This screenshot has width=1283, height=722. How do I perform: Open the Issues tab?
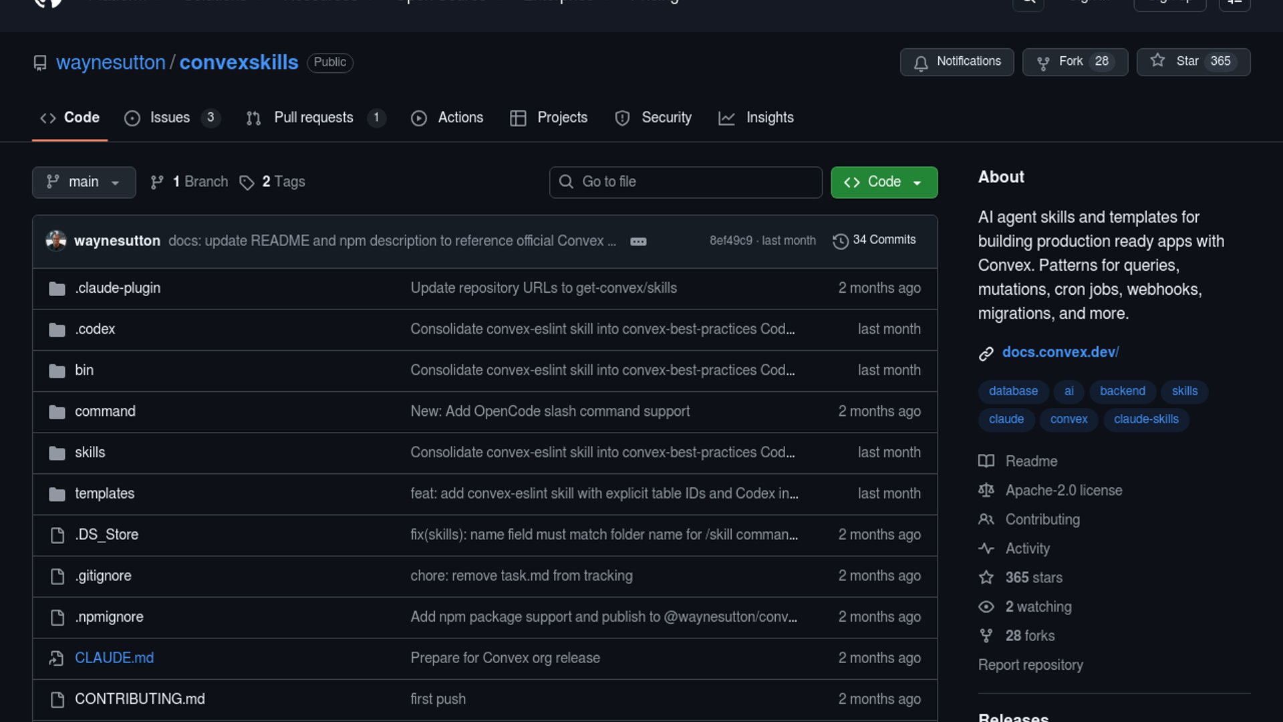point(170,118)
